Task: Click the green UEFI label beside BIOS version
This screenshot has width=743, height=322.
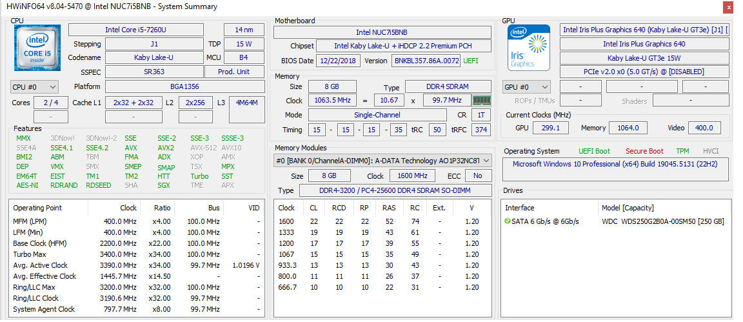Action: 471,61
